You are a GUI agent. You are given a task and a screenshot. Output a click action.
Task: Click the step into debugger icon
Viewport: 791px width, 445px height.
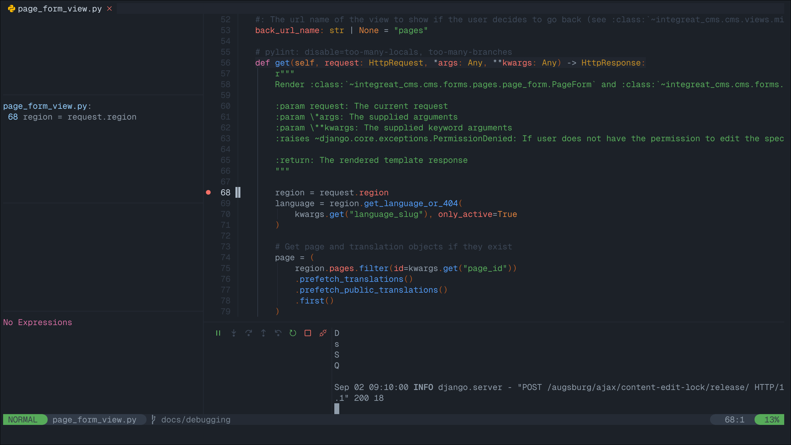pyautogui.click(x=234, y=333)
